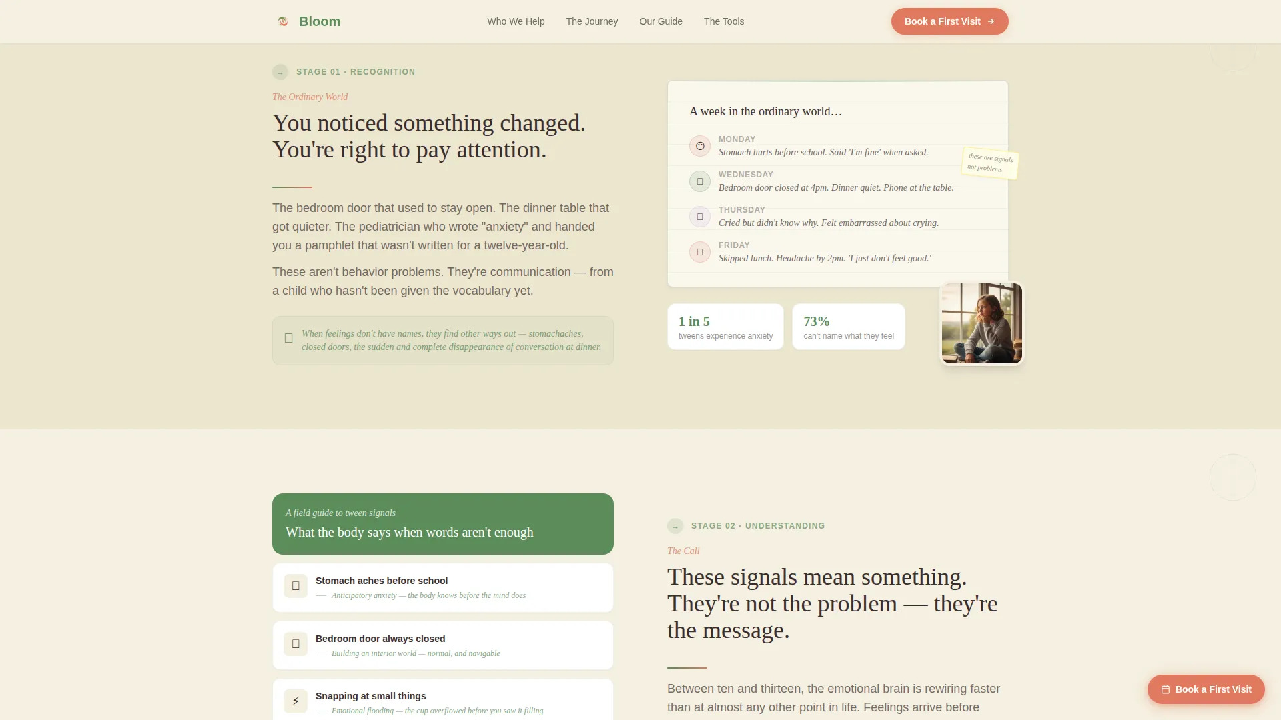
Task: Click the 'Anticipatory anxiety' description line
Action: tap(428, 595)
